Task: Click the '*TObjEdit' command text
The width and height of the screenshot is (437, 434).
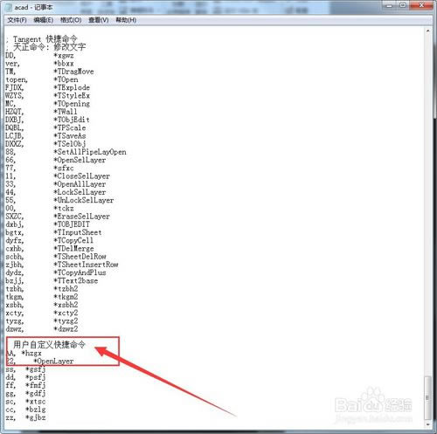Action: (x=72, y=120)
